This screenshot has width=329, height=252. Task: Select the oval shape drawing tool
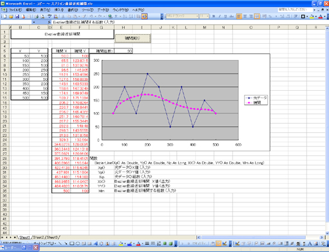78,244
